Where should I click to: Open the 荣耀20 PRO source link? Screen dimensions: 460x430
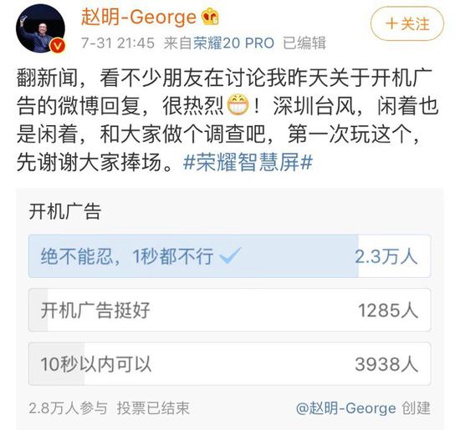[234, 43]
